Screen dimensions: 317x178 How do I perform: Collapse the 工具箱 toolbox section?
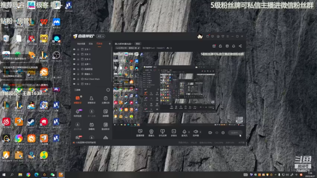(x=108, y=90)
